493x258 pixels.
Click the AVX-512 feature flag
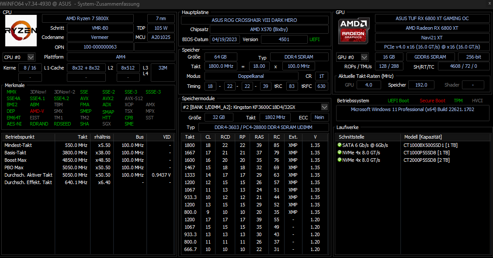(134, 98)
